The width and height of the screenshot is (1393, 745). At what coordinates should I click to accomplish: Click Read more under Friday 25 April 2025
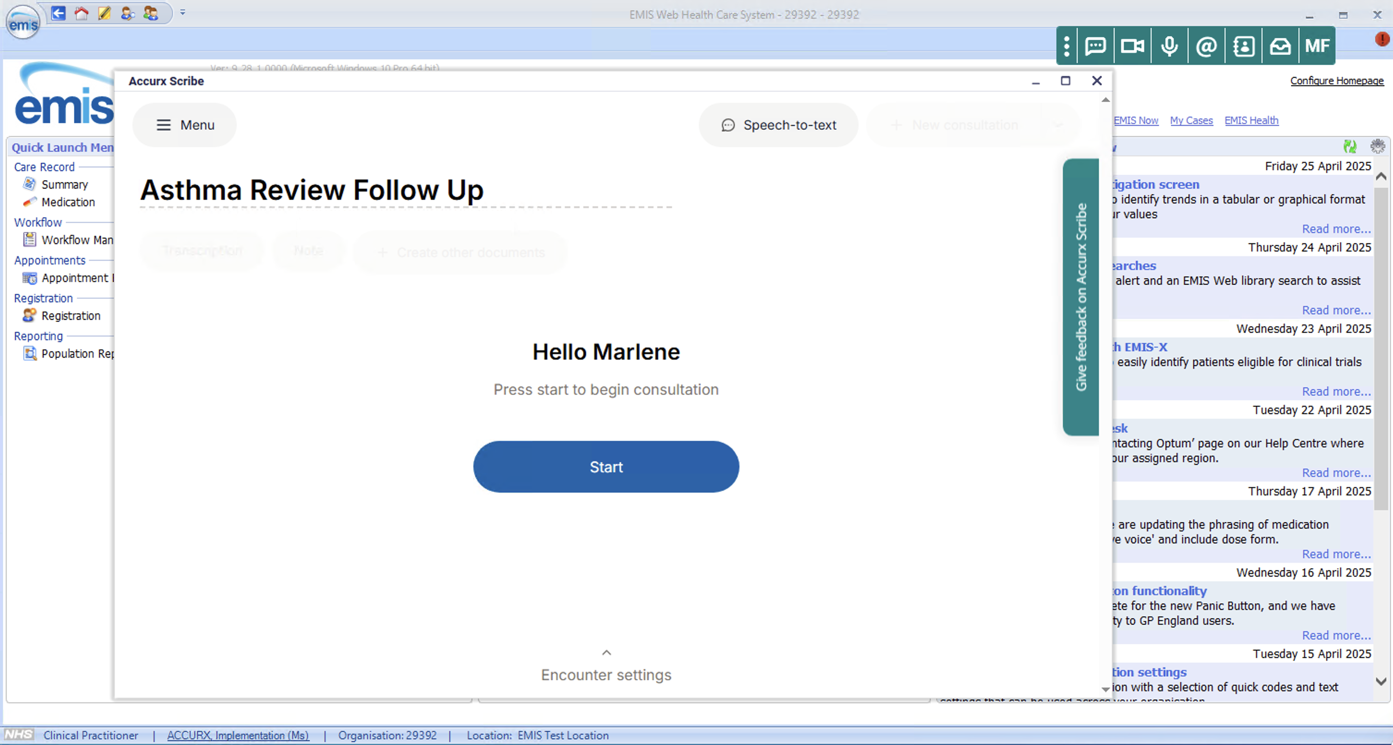(1336, 229)
